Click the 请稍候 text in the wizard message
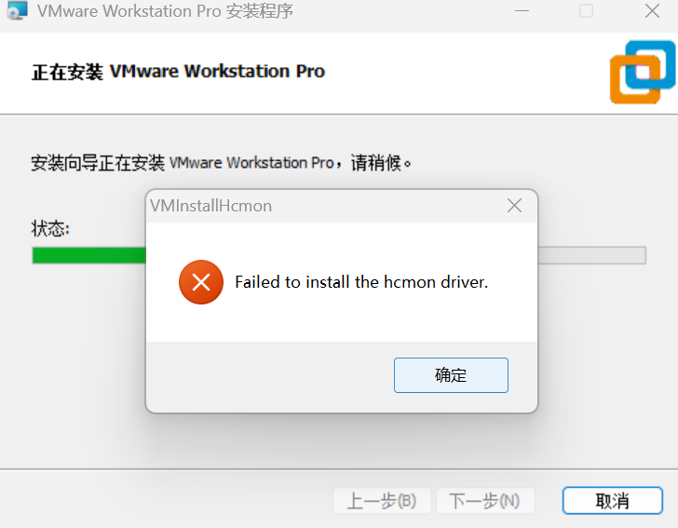Screen dimensions: 678x528 coord(375,163)
